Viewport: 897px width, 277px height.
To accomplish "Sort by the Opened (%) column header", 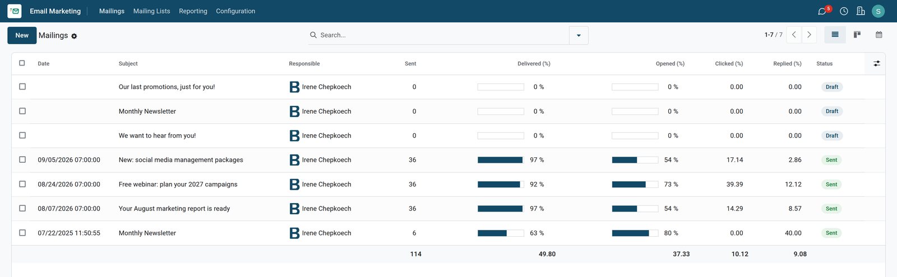I will tap(670, 64).
